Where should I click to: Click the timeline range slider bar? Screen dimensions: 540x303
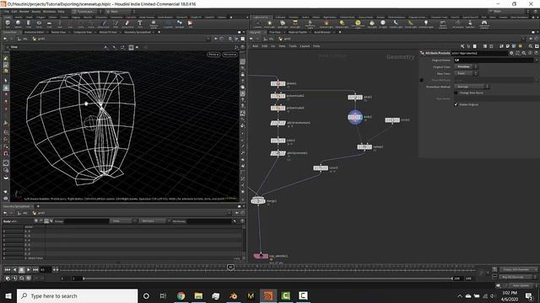click(x=267, y=279)
